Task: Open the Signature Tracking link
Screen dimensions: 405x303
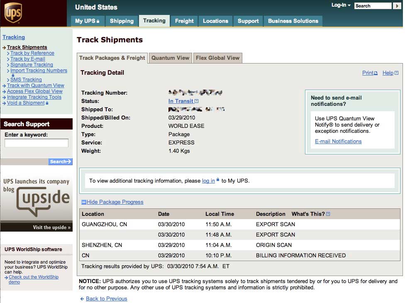Action: (x=32, y=65)
